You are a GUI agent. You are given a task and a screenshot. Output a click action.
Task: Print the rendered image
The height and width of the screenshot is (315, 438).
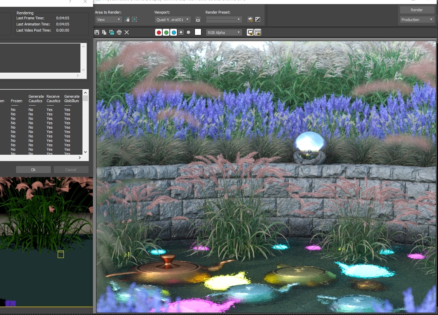coord(119,32)
